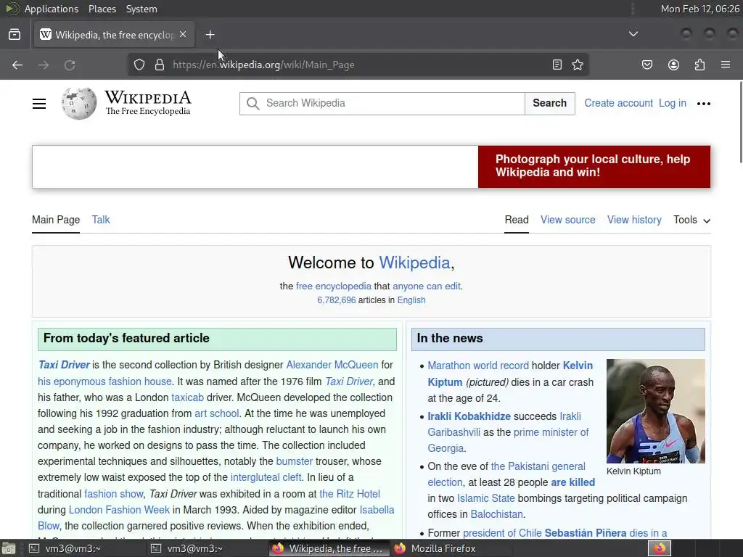This screenshot has width=743, height=557.
Task: Open the extensions puzzle icon
Action: pyautogui.click(x=699, y=65)
